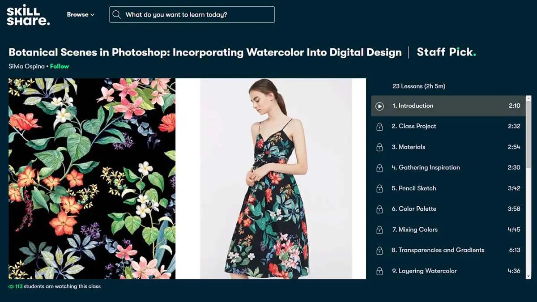Click the green eye viewers icon
The image size is (537, 302).
pos(11,286)
